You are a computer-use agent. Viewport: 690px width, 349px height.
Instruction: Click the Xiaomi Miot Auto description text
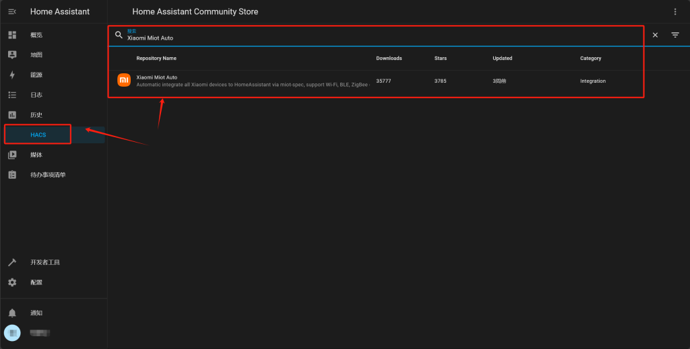253,85
